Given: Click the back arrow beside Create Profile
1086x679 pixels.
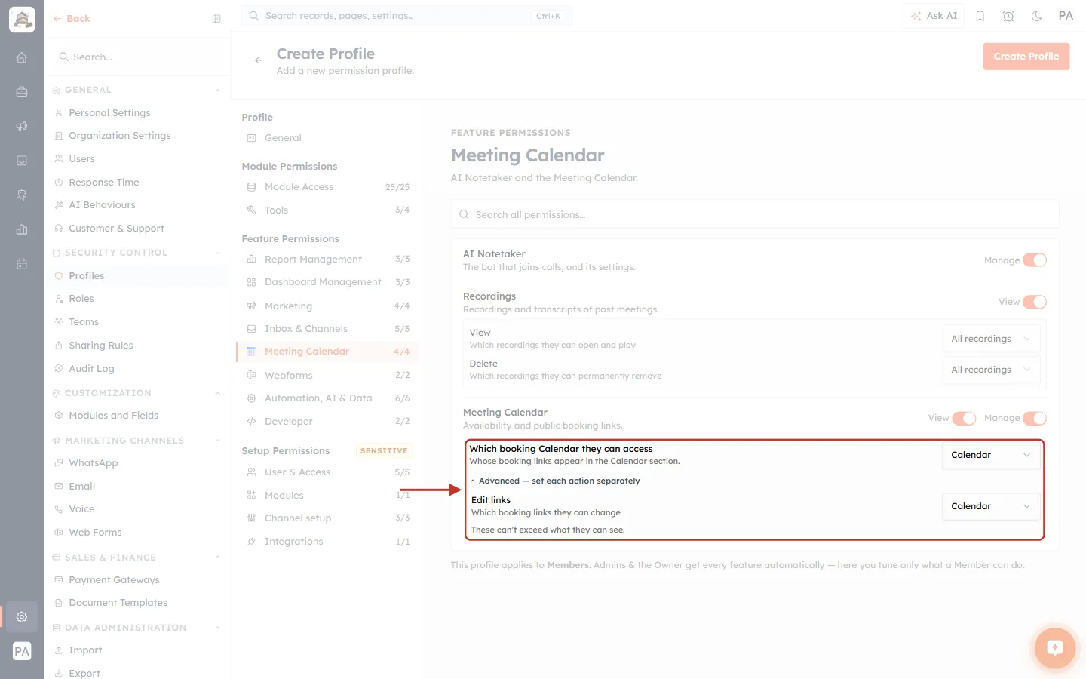Looking at the screenshot, I should [x=259, y=60].
